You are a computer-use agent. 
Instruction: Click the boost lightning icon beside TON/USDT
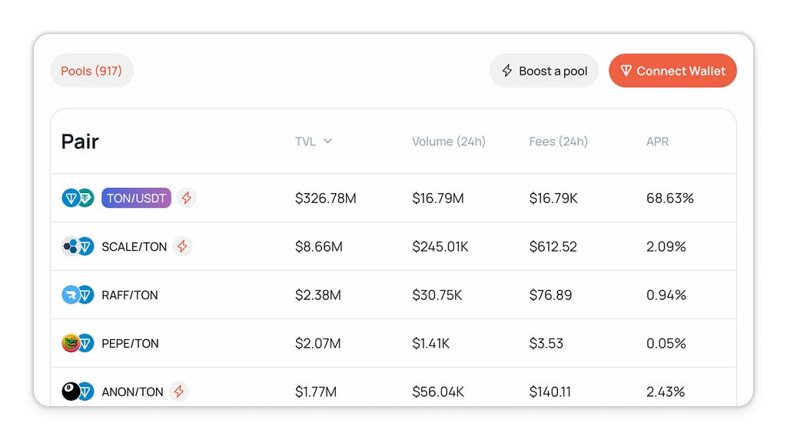186,198
